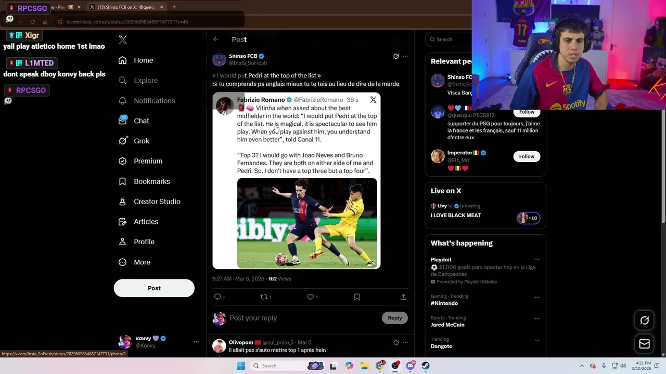Open the floating messages envelope button
This screenshot has height=374, width=666.
pyautogui.click(x=644, y=344)
